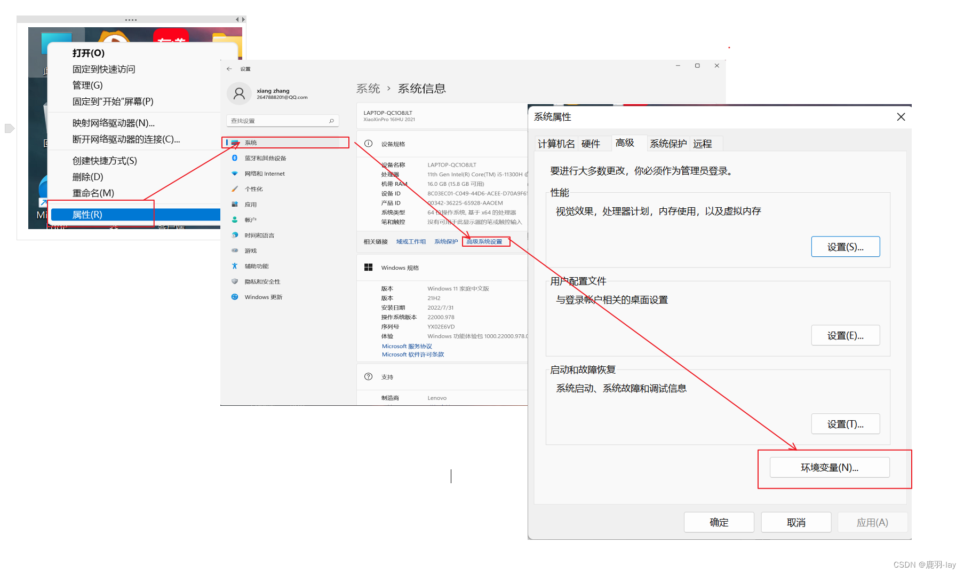
Task: Open 环境变量(N)... button
Action: 830,467
